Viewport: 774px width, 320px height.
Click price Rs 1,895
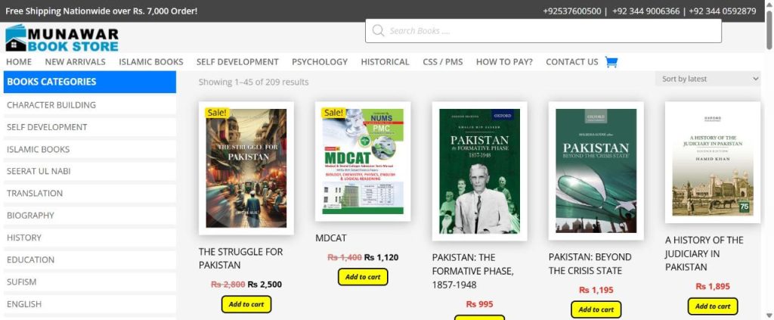tap(713, 287)
